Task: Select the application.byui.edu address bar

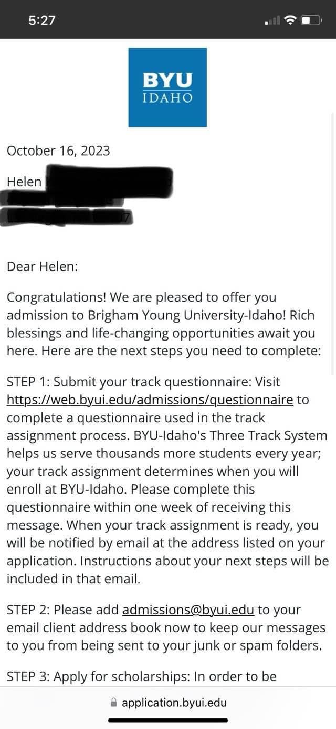Action: coord(173,702)
